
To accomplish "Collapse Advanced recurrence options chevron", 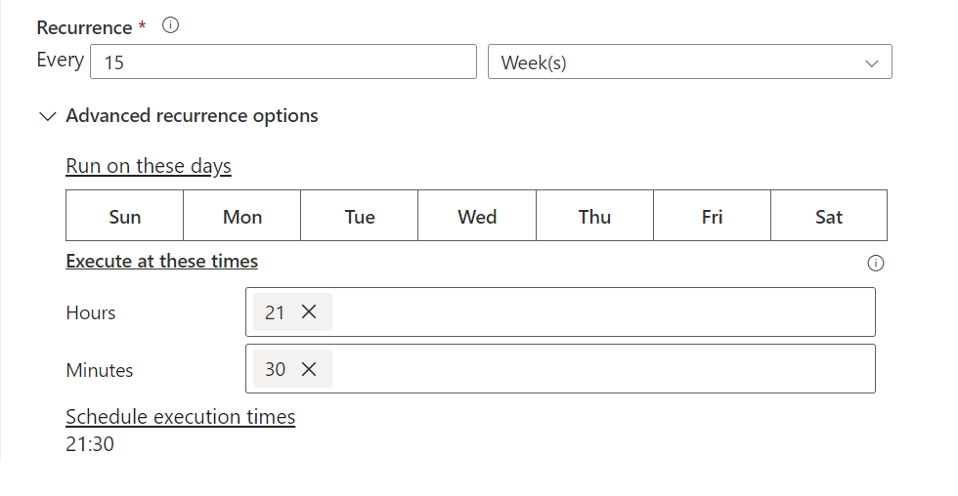I will 46,116.
